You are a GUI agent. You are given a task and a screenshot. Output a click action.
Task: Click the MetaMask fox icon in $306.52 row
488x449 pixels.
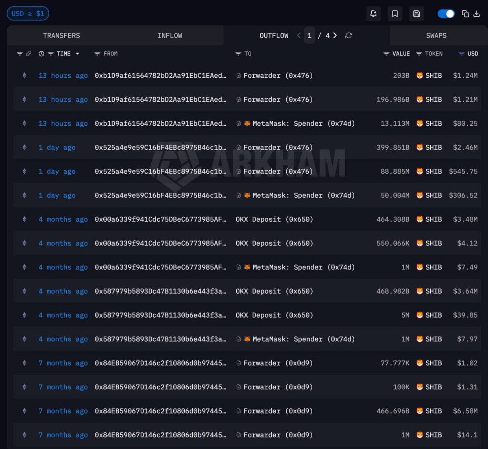pyautogui.click(x=247, y=196)
